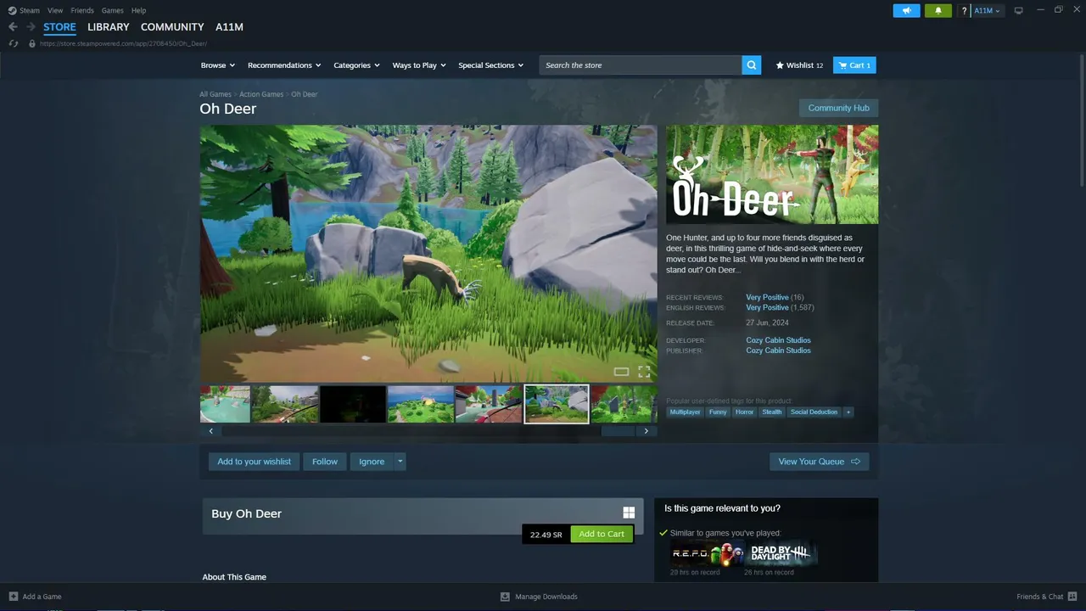This screenshot has height=611, width=1086.
Task: Open the A11M account dropdown
Action: tap(987, 10)
